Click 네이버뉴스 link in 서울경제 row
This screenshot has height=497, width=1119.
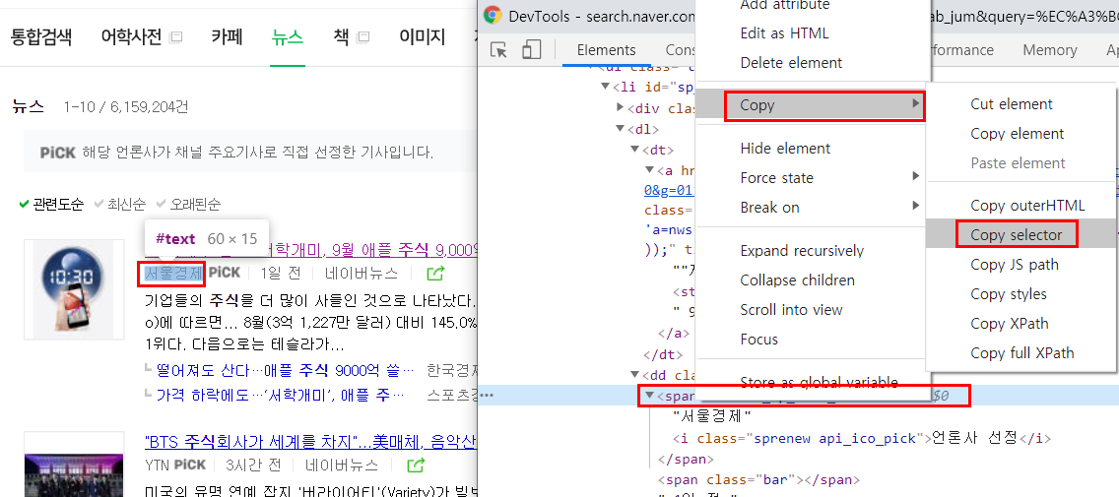pyautogui.click(x=362, y=273)
